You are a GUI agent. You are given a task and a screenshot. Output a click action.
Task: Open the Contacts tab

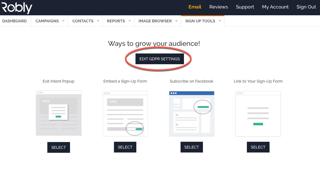[x=83, y=21]
